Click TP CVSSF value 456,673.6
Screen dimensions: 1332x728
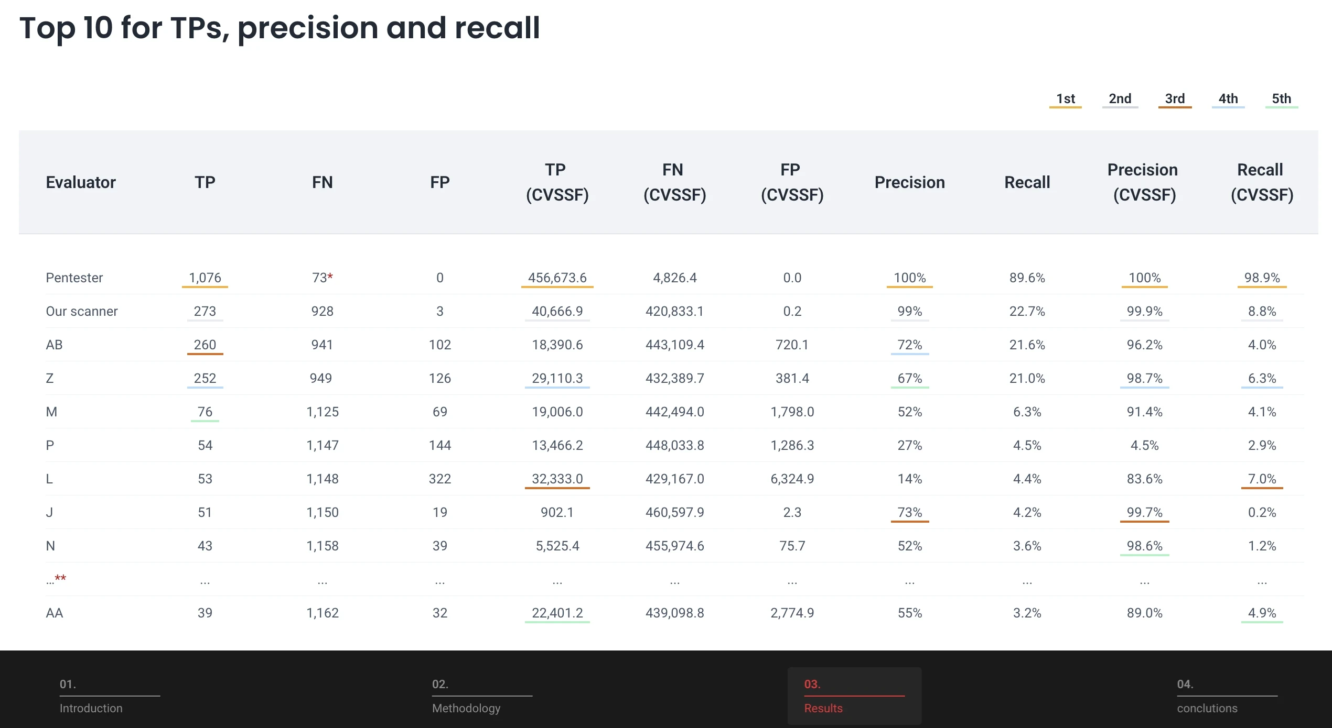[x=557, y=278]
